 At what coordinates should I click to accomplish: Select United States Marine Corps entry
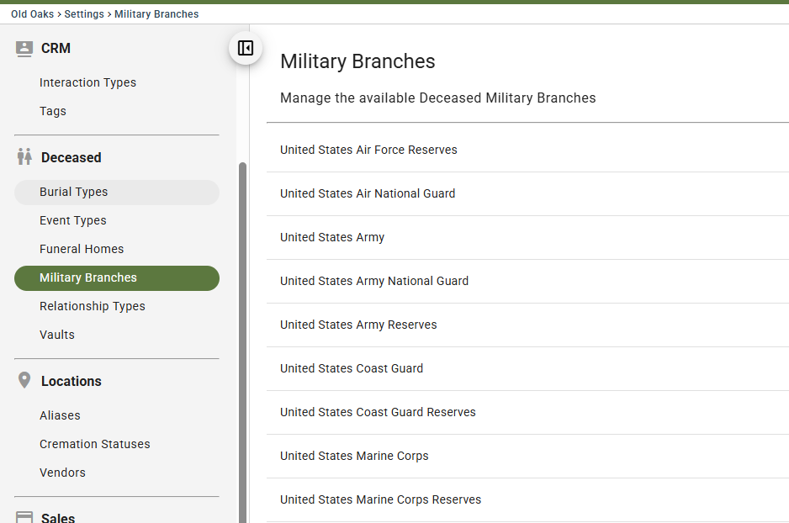[527, 456]
